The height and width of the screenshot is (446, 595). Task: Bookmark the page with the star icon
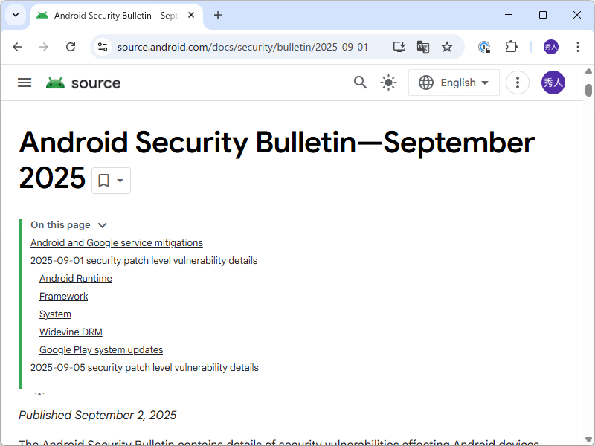pyautogui.click(x=447, y=46)
